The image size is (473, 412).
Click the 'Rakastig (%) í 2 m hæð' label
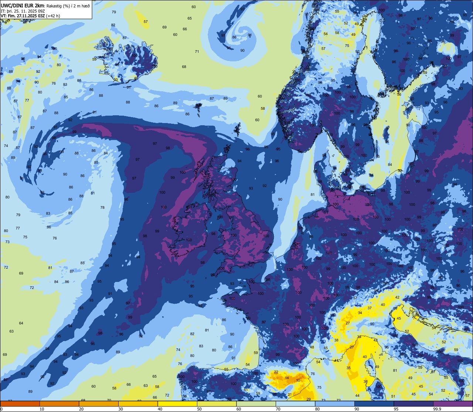point(68,6)
